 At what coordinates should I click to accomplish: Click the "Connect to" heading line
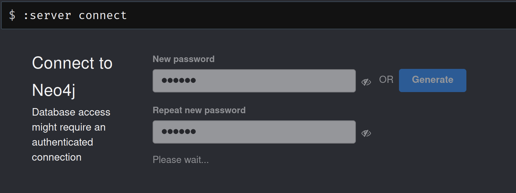72,63
